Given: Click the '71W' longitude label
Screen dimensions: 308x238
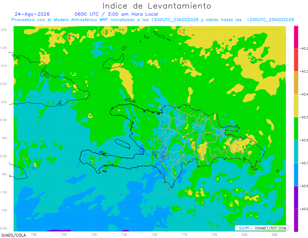Looking at the screenshot, I should pos(184,234).
